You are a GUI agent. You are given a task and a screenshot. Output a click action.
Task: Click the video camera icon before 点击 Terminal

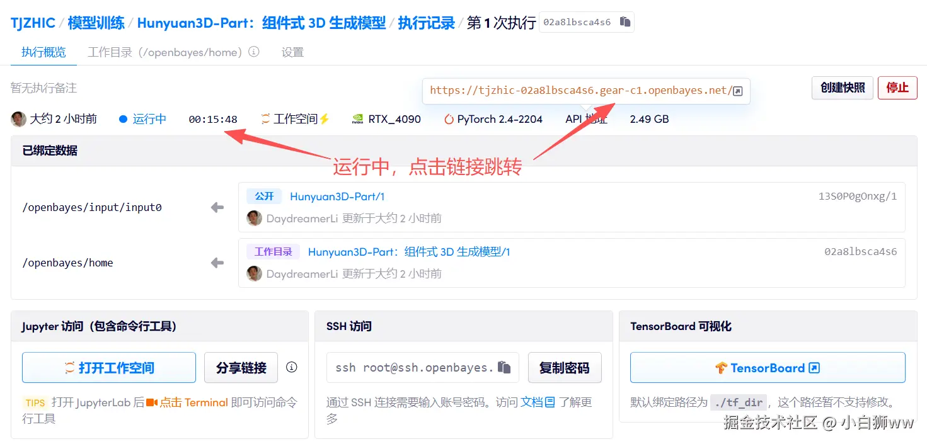(151, 402)
